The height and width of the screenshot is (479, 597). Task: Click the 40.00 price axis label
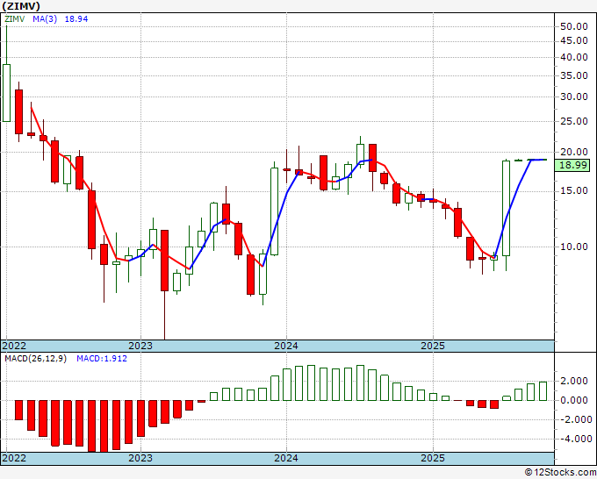574,57
